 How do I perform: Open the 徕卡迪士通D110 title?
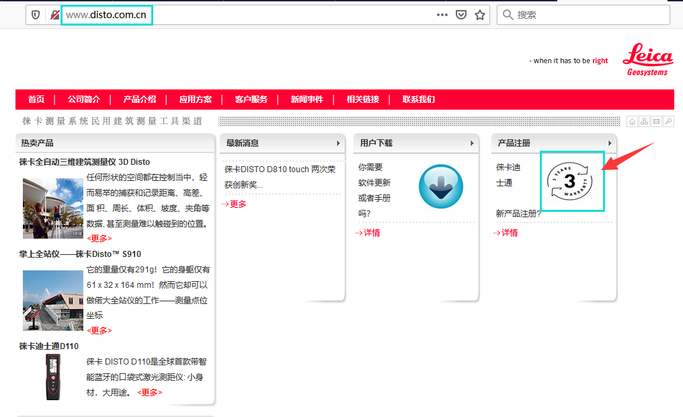49,346
